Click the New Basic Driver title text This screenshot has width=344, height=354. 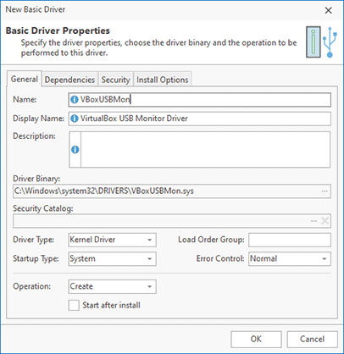click(x=36, y=9)
